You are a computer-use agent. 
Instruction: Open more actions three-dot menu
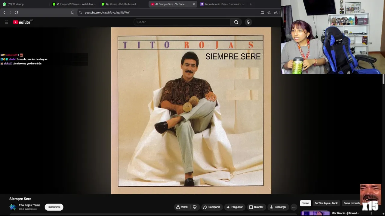294,207
